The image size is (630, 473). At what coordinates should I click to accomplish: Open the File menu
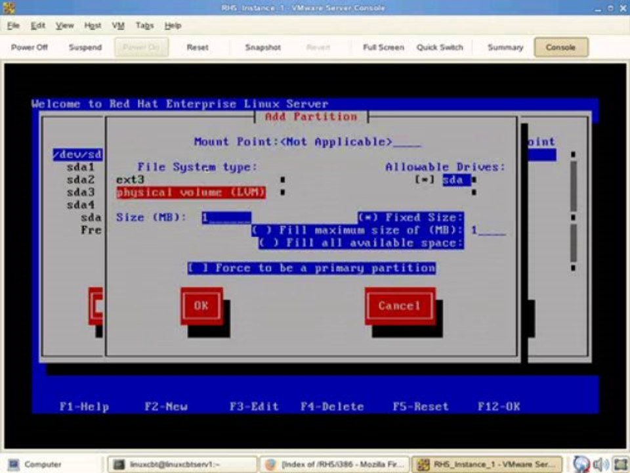click(x=13, y=26)
